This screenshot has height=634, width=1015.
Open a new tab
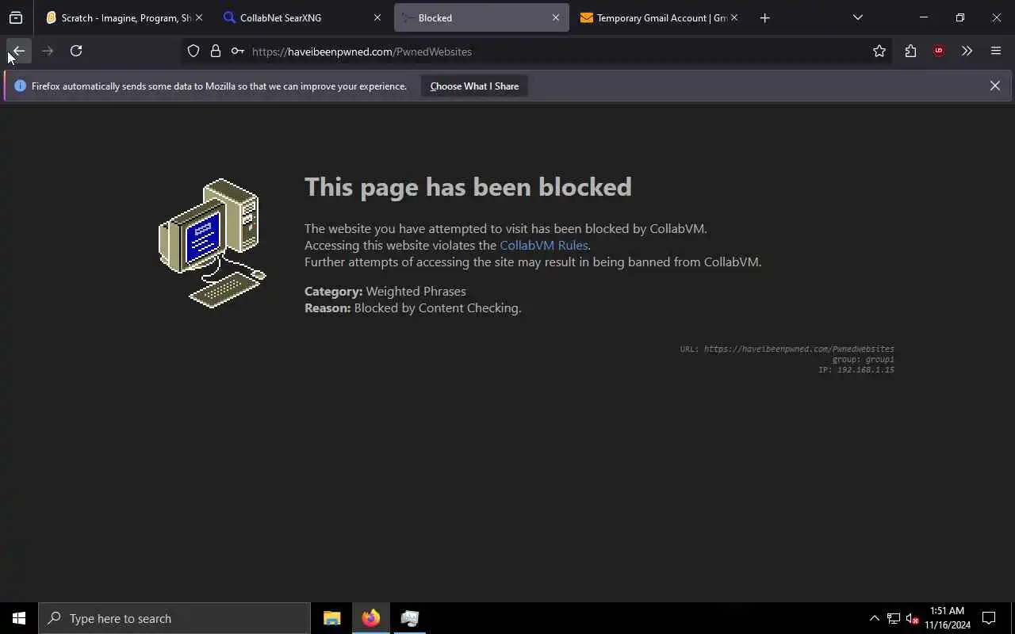[x=764, y=17]
